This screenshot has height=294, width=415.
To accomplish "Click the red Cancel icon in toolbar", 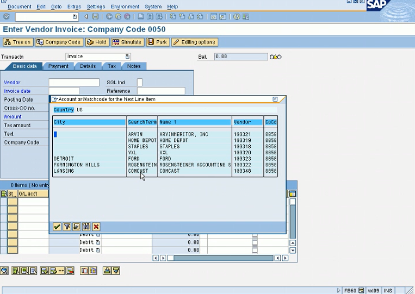I will pos(127,17).
